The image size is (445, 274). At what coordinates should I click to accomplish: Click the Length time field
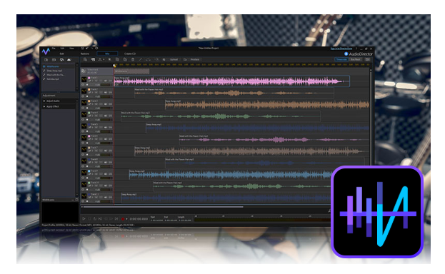coord(185,220)
